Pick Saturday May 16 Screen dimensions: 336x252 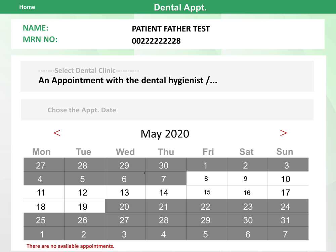point(247,193)
